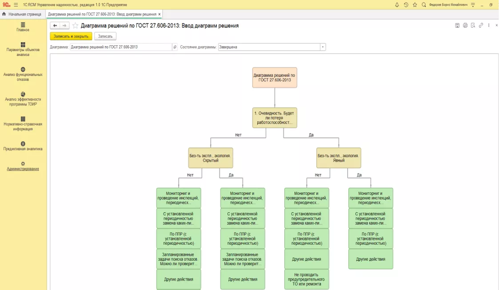Click the save diskette icon
This screenshot has width=499, height=290.
click(x=457, y=25)
